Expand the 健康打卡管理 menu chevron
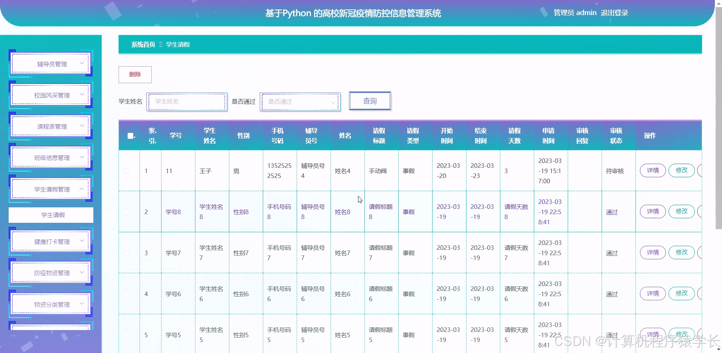This screenshot has width=722, height=353. tap(82, 241)
